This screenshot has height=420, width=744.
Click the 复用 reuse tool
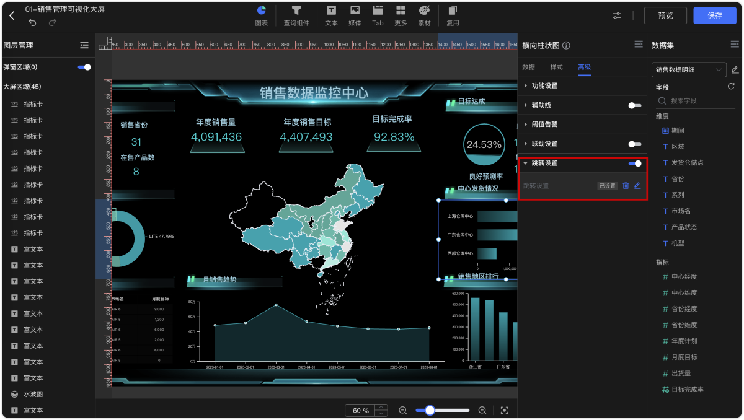(x=453, y=15)
